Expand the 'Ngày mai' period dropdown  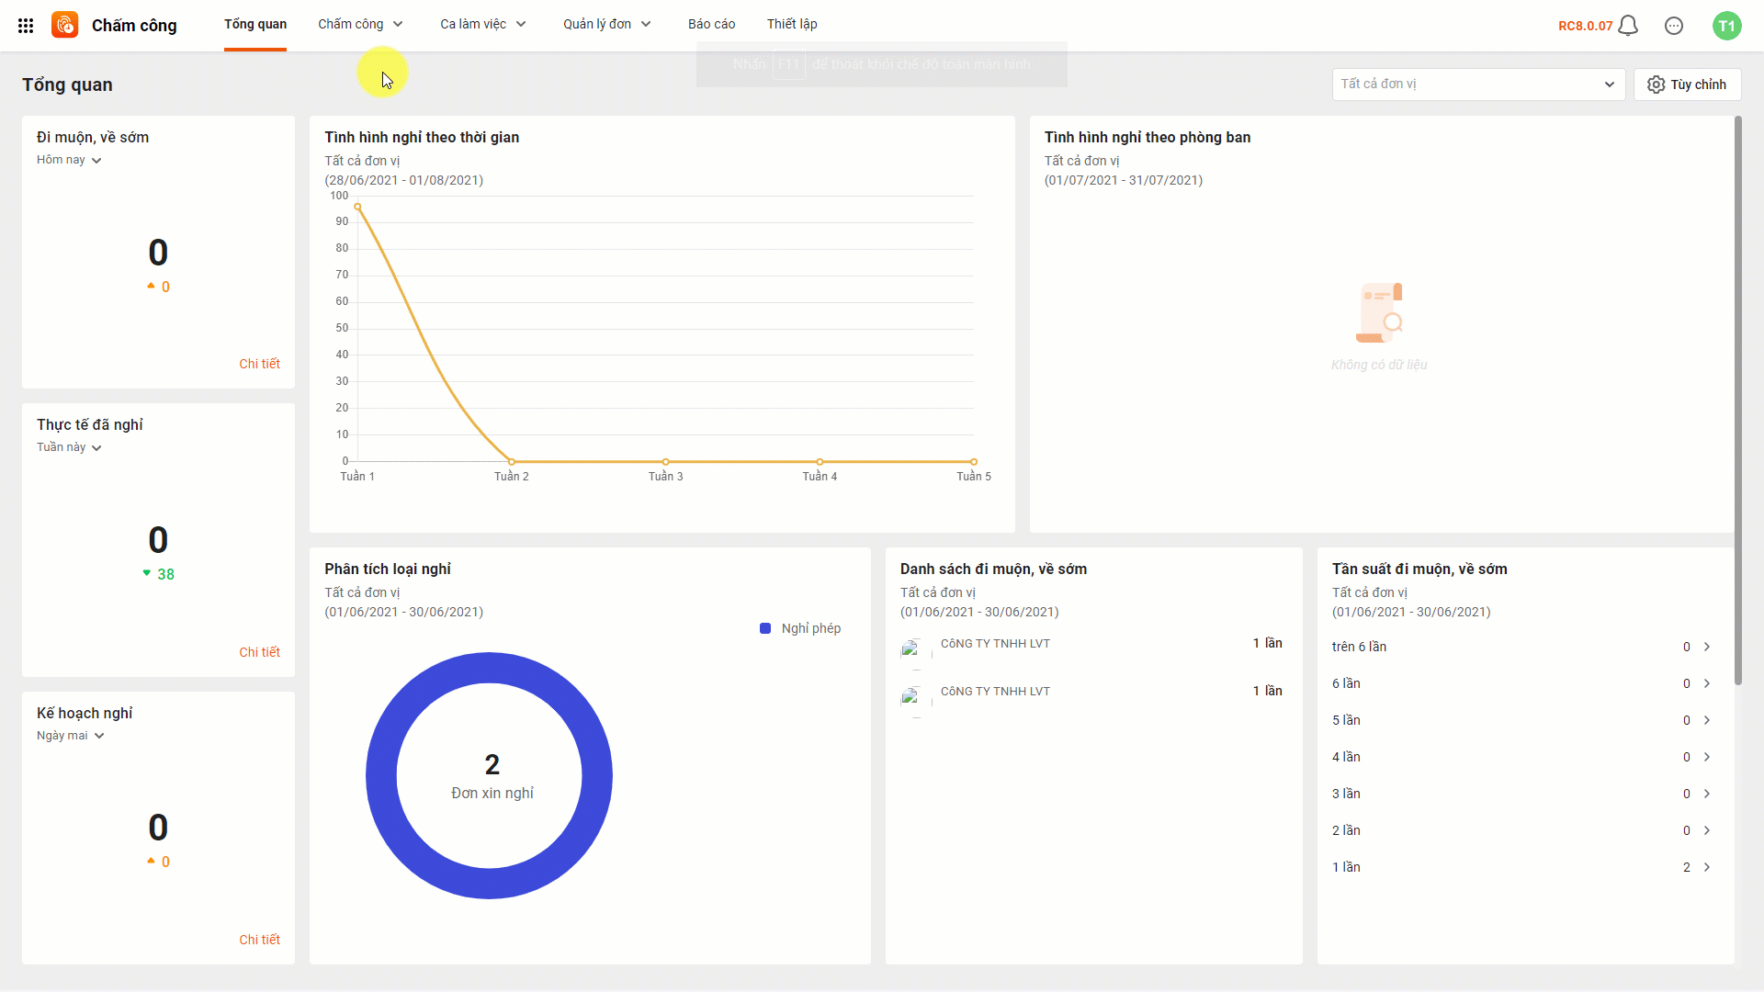tap(71, 736)
